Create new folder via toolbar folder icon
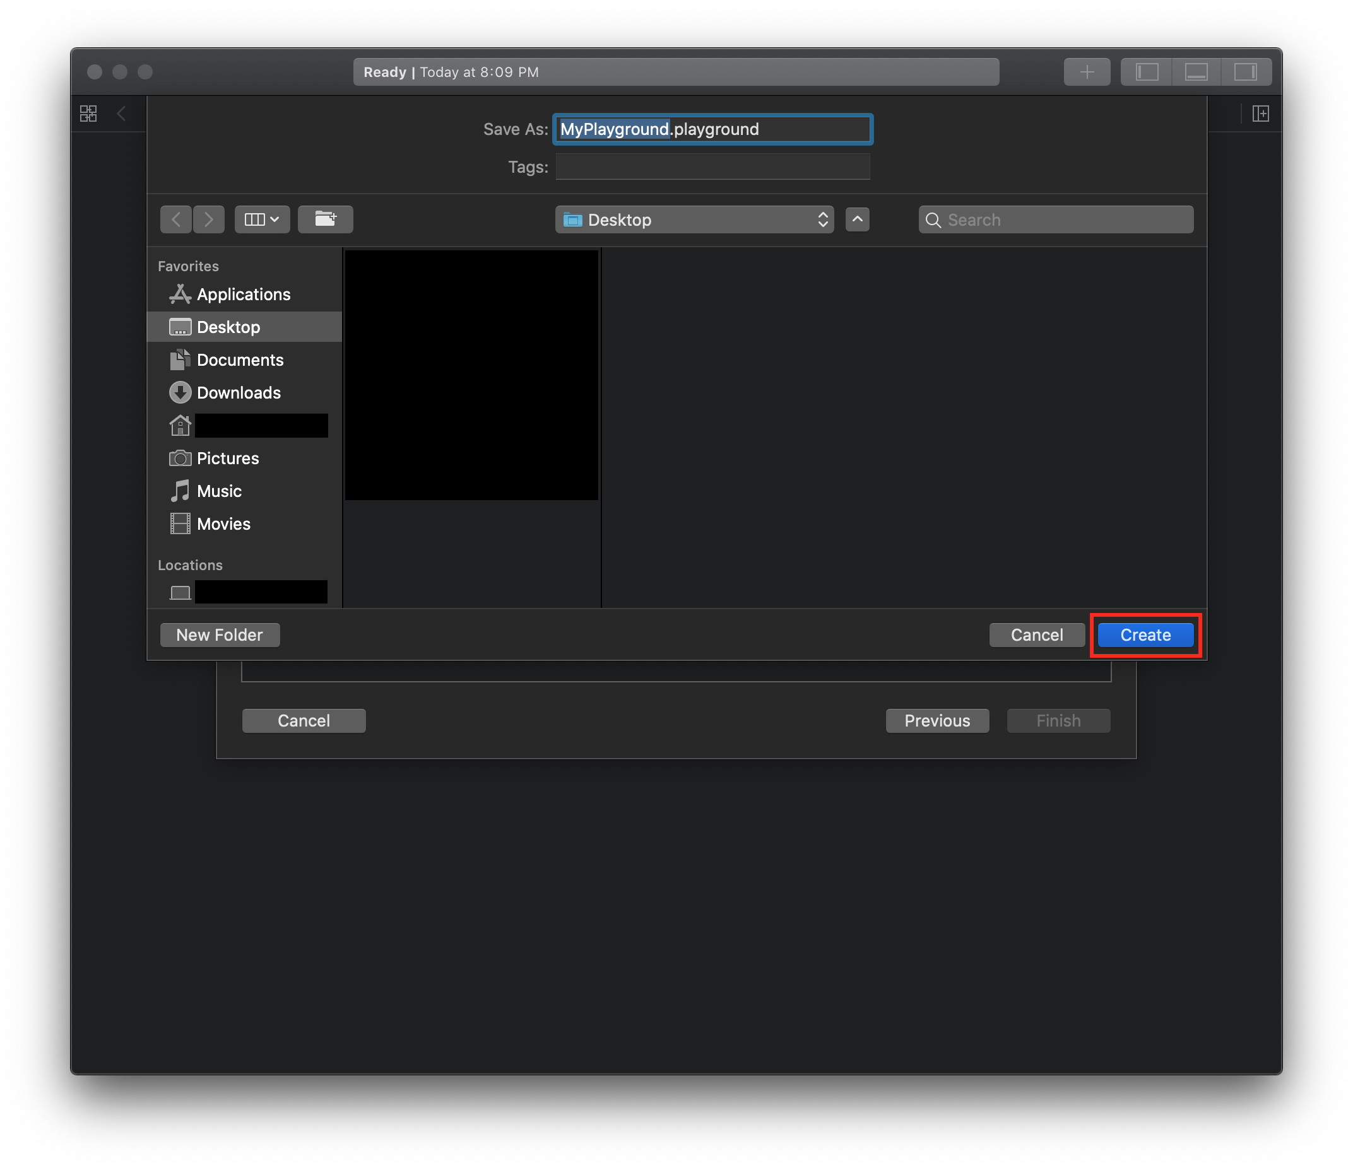The height and width of the screenshot is (1168, 1353). click(x=325, y=219)
